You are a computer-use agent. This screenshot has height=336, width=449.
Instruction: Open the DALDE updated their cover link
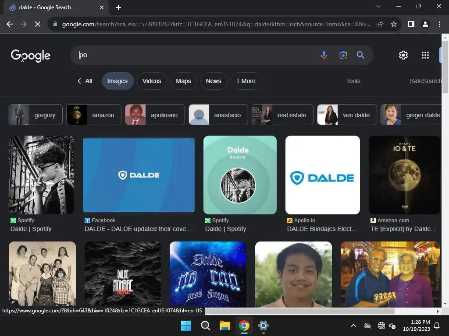point(138,229)
